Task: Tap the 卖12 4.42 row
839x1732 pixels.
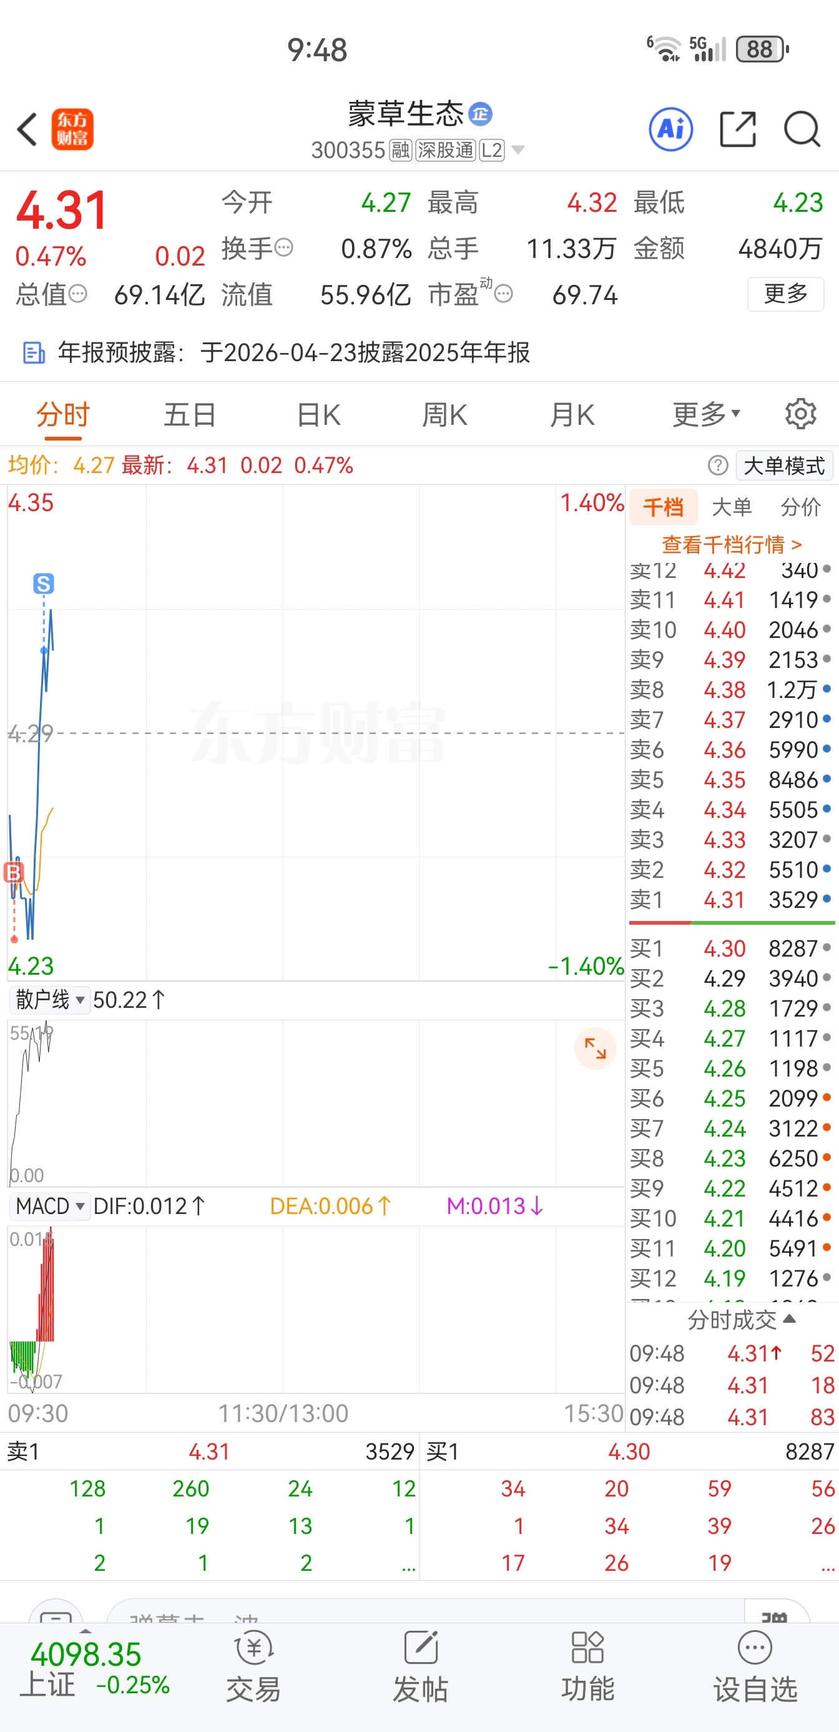Action: (x=732, y=571)
